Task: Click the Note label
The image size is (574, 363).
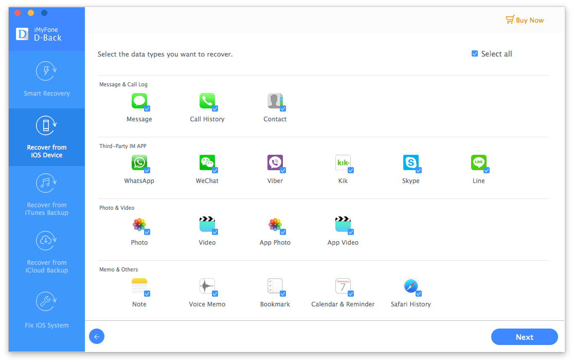Action: (x=139, y=304)
